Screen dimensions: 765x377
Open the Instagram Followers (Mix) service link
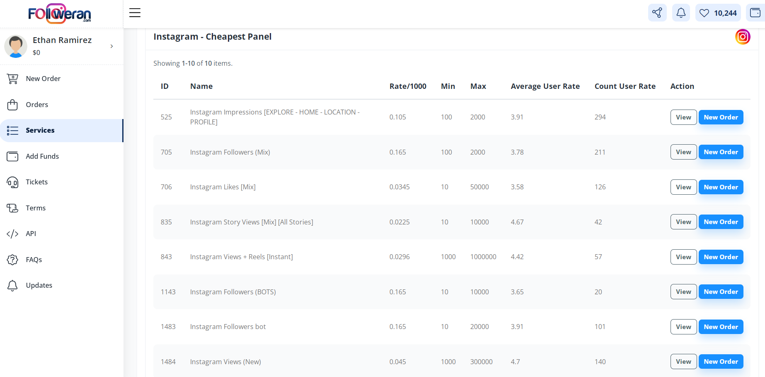coord(230,152)
